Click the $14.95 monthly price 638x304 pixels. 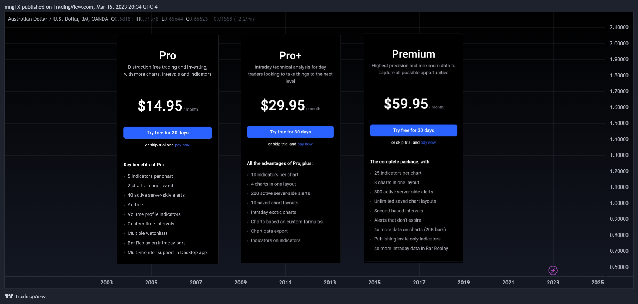pyautogui.click(x=160, y=106)
